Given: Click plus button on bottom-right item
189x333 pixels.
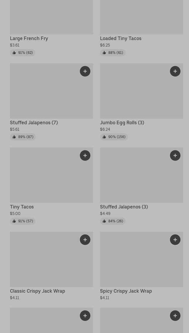Looking at the screenshot, I should click(175, 316).
